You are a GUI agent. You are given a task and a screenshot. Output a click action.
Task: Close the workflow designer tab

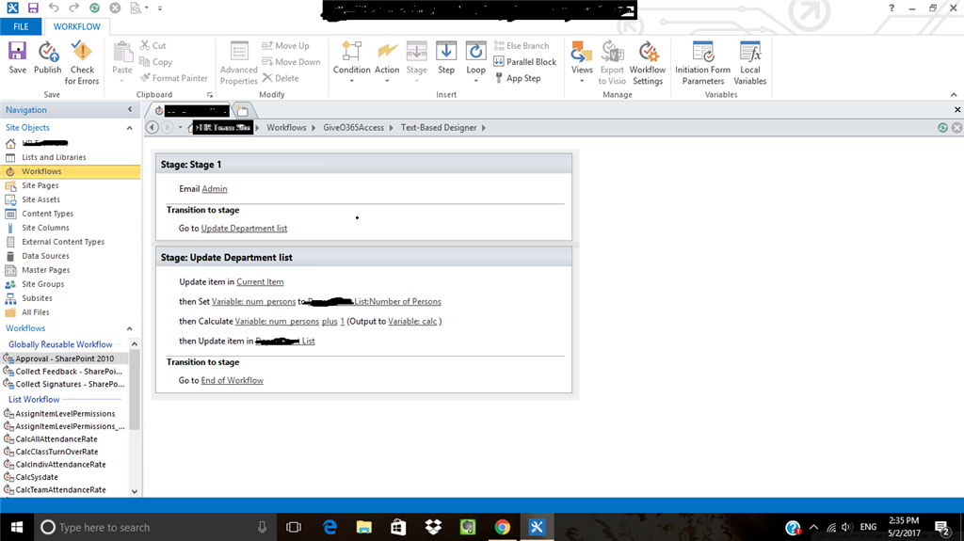tap(957, 109)
